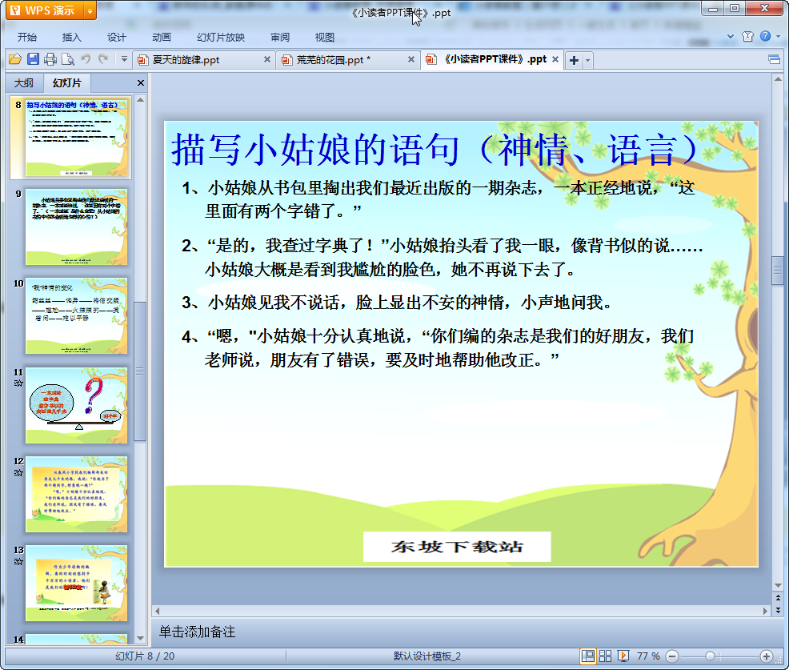Go to next slide with the double-down arrow

[x=778, y=610]
